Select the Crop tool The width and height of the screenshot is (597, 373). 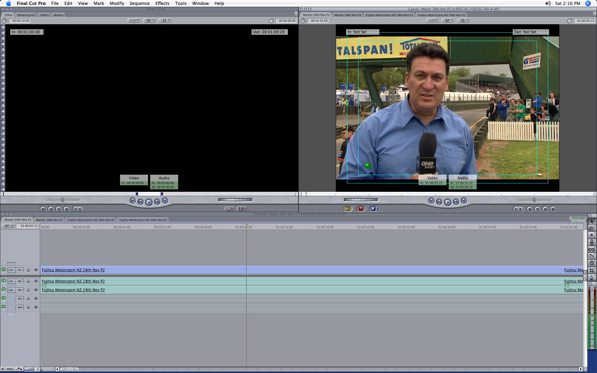[592, 270]
